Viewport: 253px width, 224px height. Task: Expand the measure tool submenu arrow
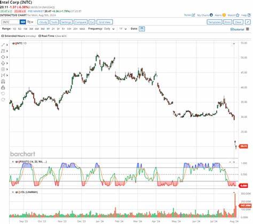[7, 75]
